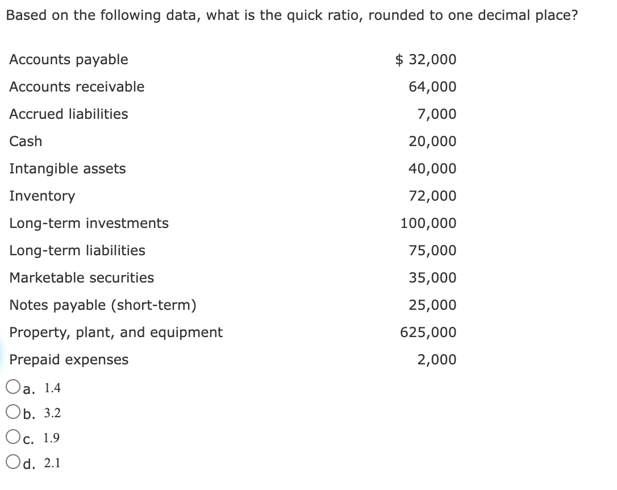Viewport: 617px width, 490px height.
Task: Click the Prepaid expenses label
Action: [69, 359]
